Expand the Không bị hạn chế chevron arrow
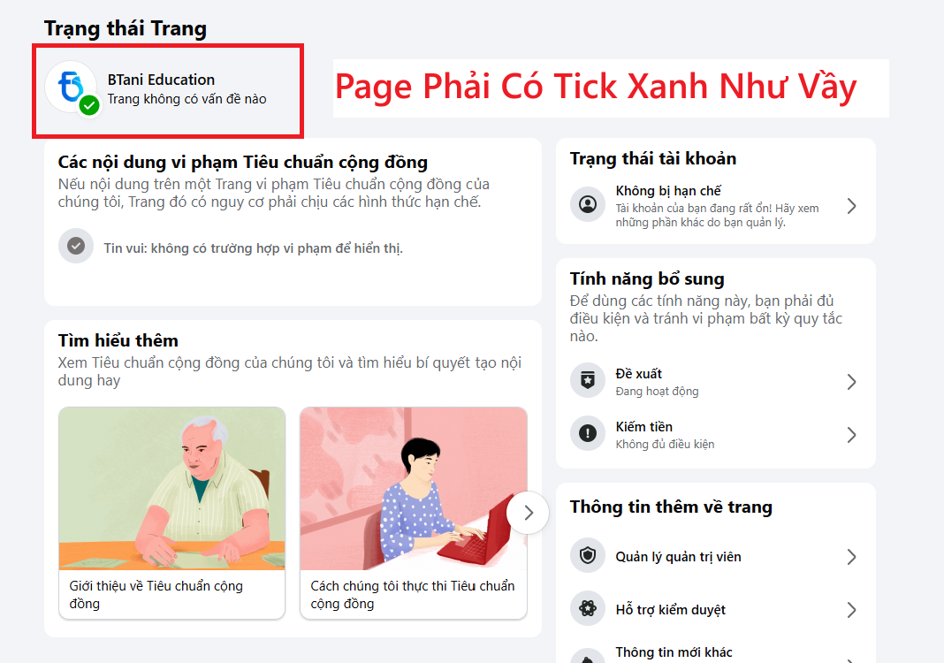The width and height of the screenshot is (944, 663). pos(851,206)
